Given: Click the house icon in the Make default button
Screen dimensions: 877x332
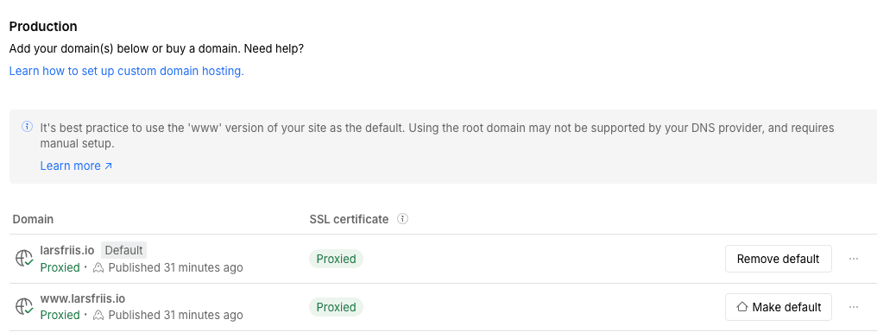Looking at the screenshot, I should pyautogui.click(x=742, y=307).
